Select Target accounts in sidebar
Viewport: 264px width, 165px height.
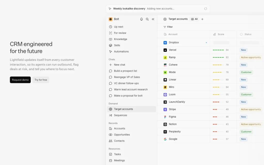coord(131,109)
